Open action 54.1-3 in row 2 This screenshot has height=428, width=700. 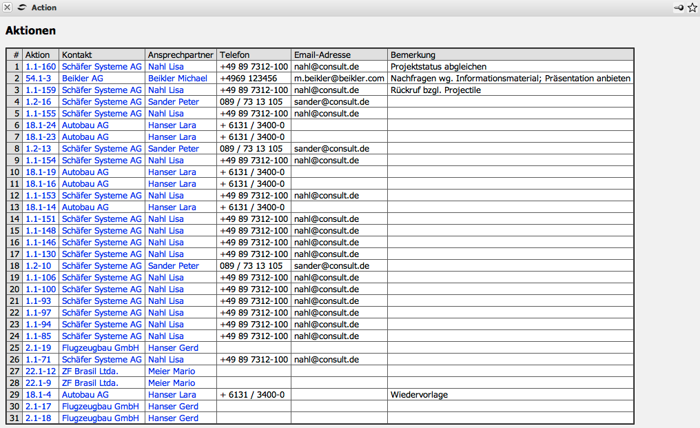39,79
